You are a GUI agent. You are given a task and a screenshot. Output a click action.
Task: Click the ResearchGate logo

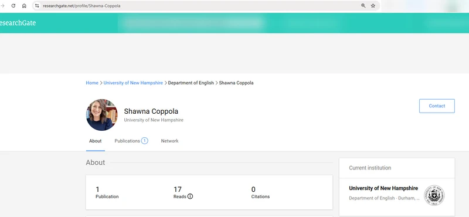click(18, 23)
